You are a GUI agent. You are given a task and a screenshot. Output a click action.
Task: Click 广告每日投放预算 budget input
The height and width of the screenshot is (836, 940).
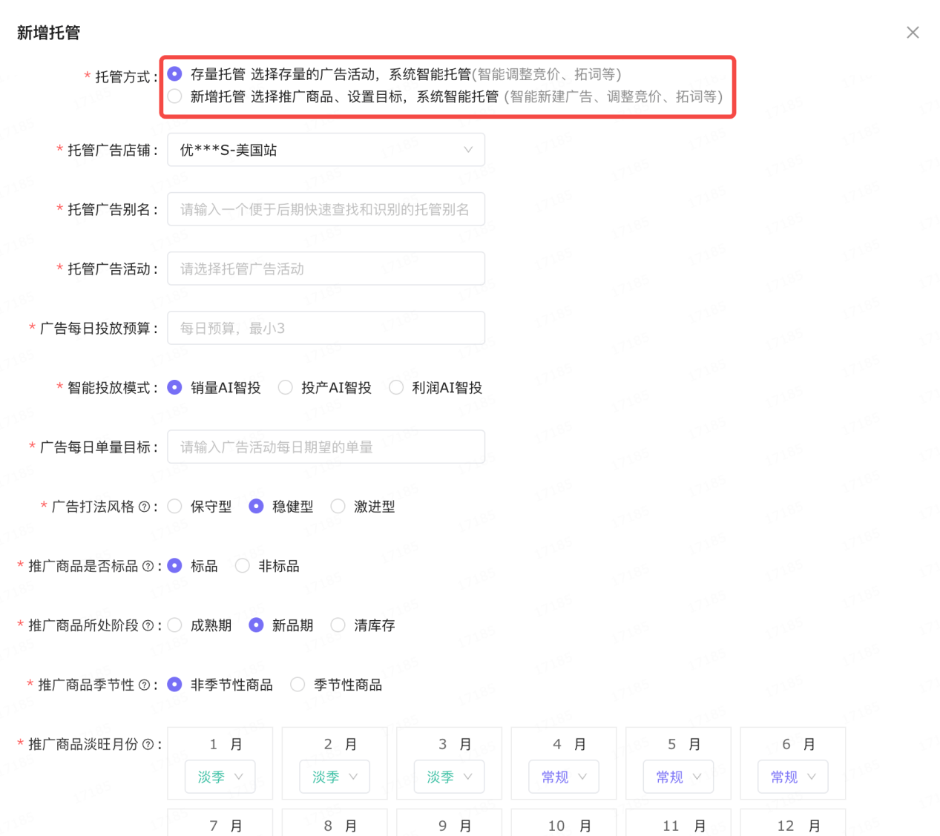point(326,328)
